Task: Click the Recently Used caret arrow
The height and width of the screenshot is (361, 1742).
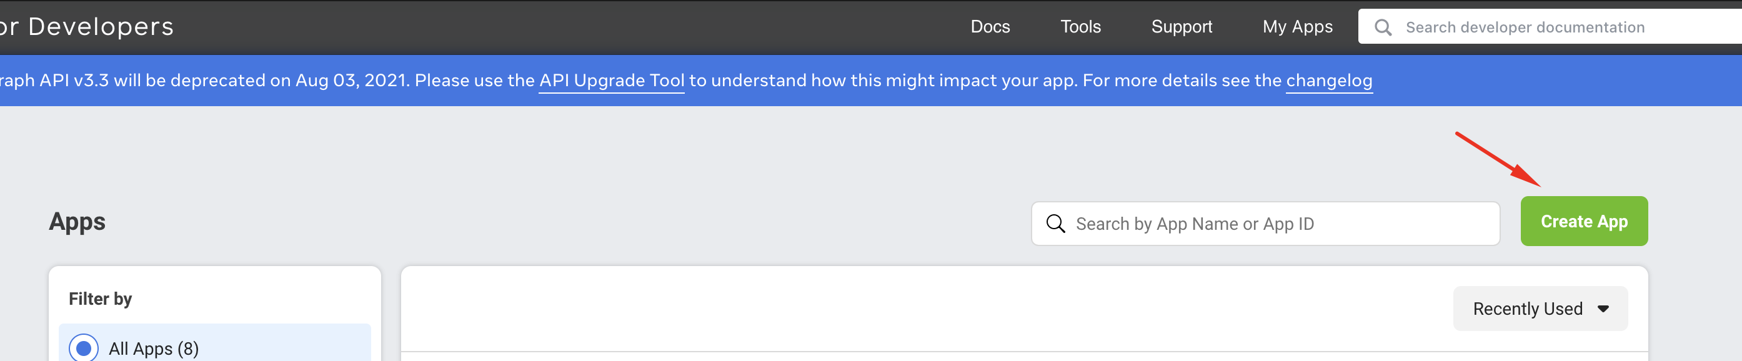Action: [x=1603, y=309]
